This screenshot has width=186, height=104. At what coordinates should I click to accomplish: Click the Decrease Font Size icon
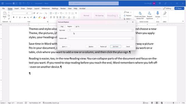tap(37, 13)
